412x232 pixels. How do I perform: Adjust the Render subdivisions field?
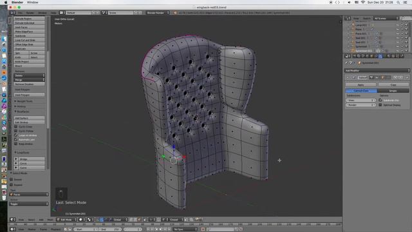coord(360,105)
